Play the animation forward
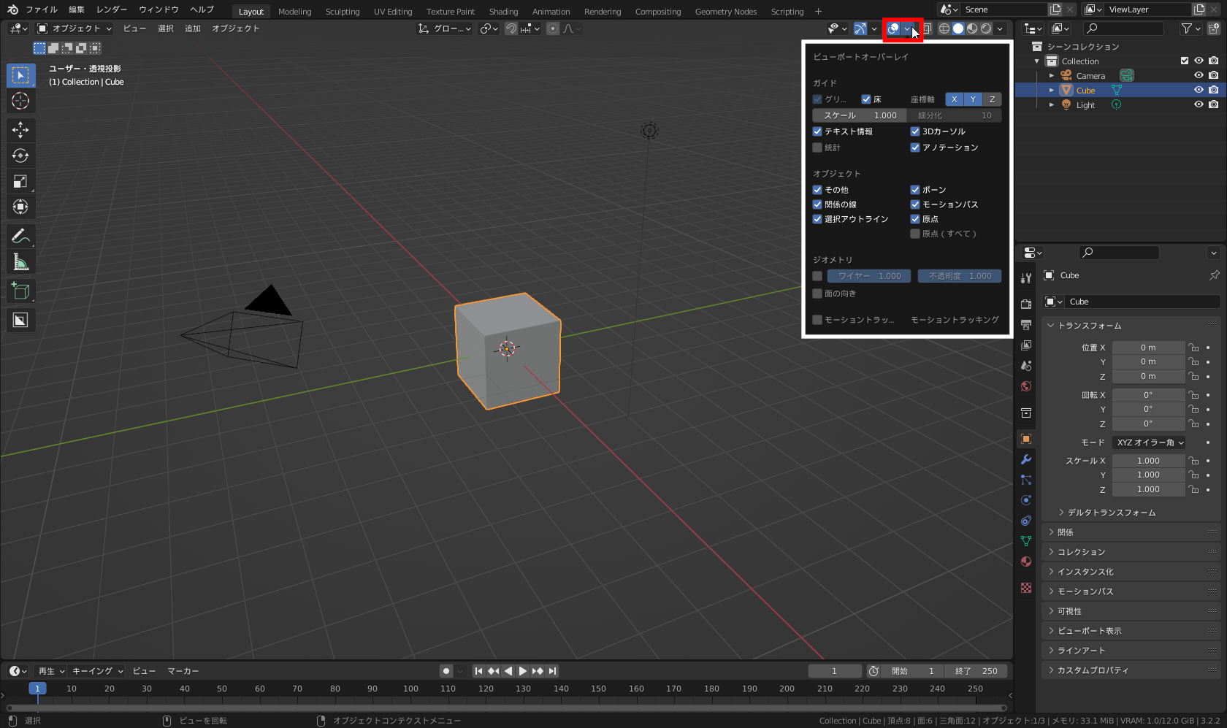1227x728 pixels. (523, 671)
